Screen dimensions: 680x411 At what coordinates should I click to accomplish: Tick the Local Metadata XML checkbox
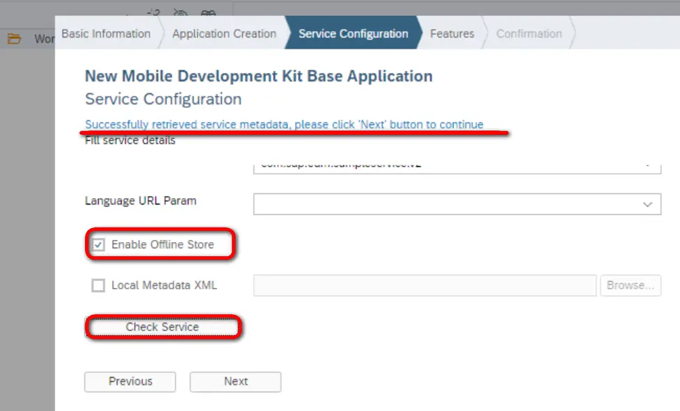pyautogui.click(x=98, y=285)
